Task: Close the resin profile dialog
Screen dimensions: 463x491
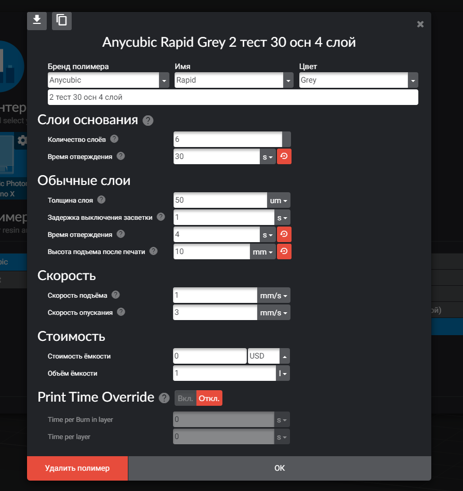Action: pos(420,24)
